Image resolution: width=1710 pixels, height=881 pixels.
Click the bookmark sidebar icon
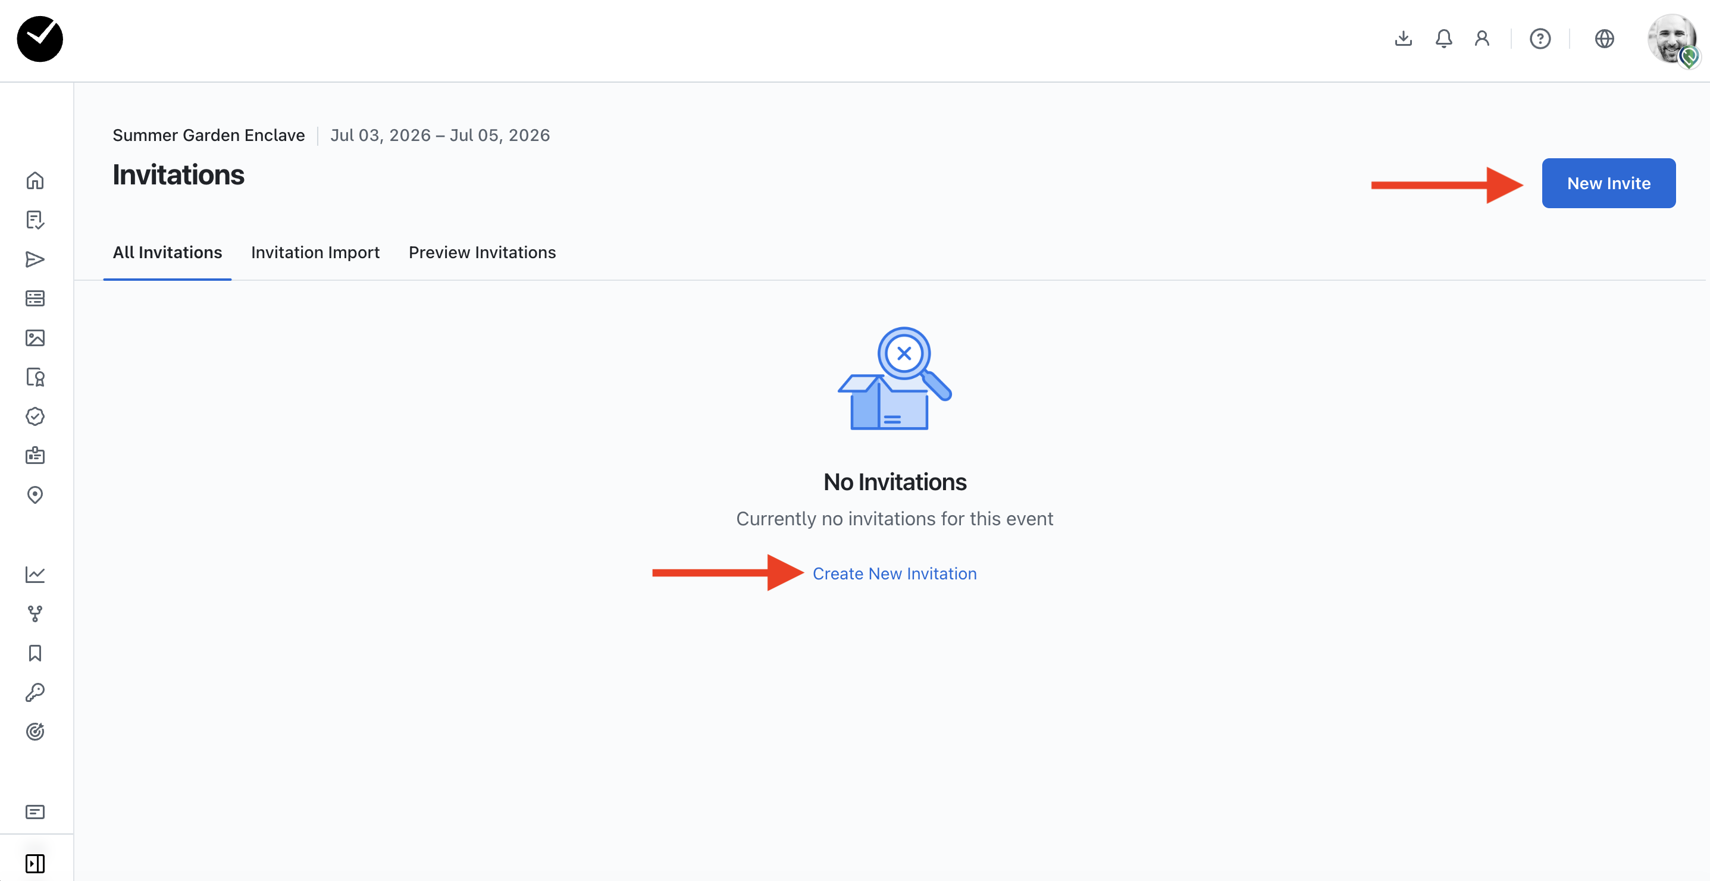35,653
